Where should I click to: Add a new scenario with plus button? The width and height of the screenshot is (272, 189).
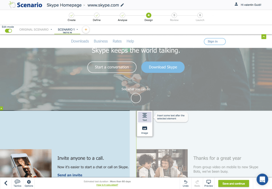[x=86, y=30]
